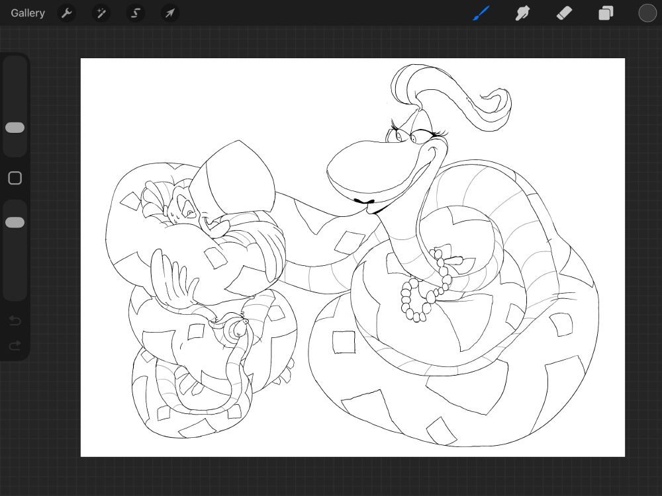Image resolution: width=662 pixels, height=496 pixels.
Task: Select the Brush tool
Action: coord(481,13)
